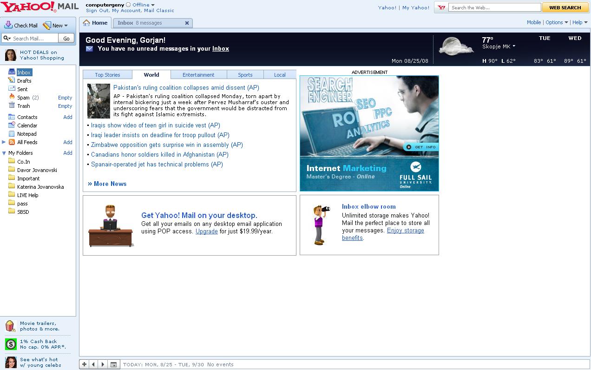Click the Enjoy storage benefits link
The width and height of the screenshot is (591, 370).
[383, 234]
